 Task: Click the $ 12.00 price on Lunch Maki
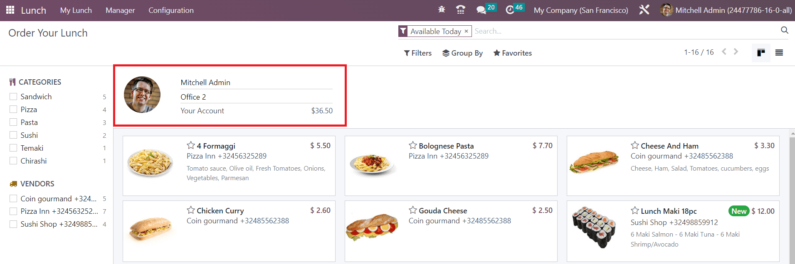tap(763, 211)
